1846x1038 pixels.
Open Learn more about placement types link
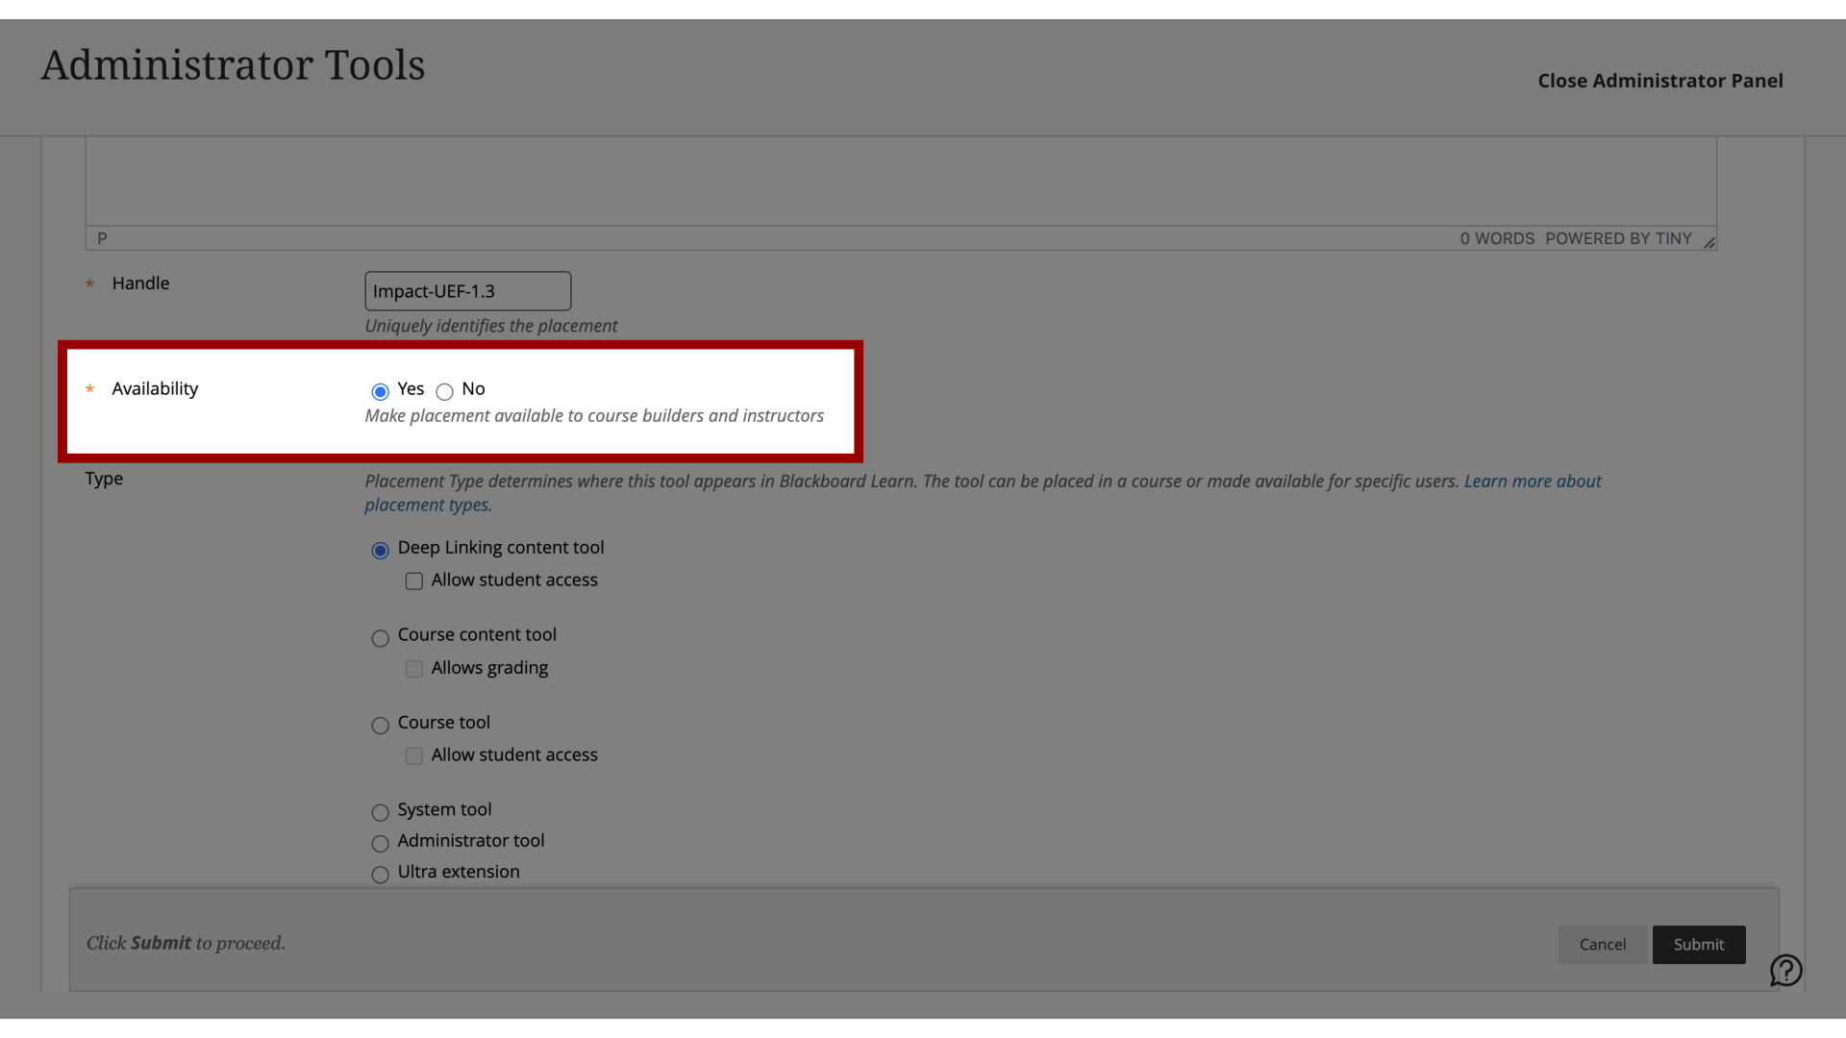pyautogui.click(x=1533, y=482)
